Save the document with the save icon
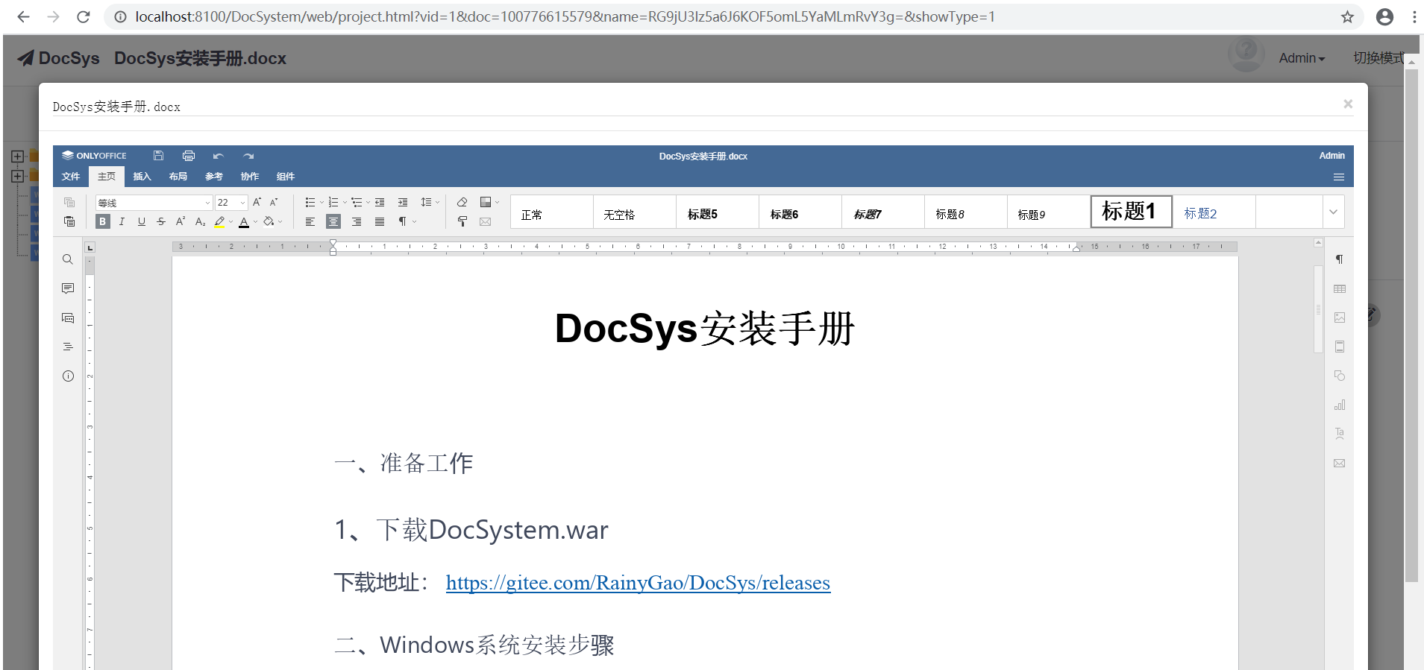 click(x=158, y=156)
